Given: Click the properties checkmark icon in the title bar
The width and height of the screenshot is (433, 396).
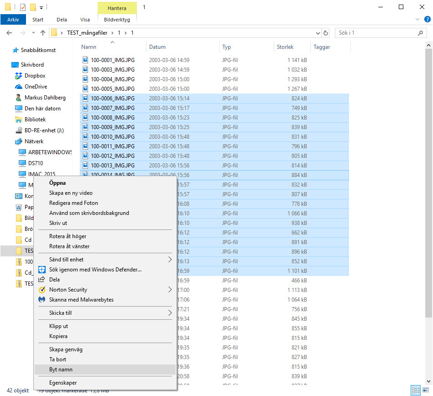Looking at the screenshot, I should point(23,7).
